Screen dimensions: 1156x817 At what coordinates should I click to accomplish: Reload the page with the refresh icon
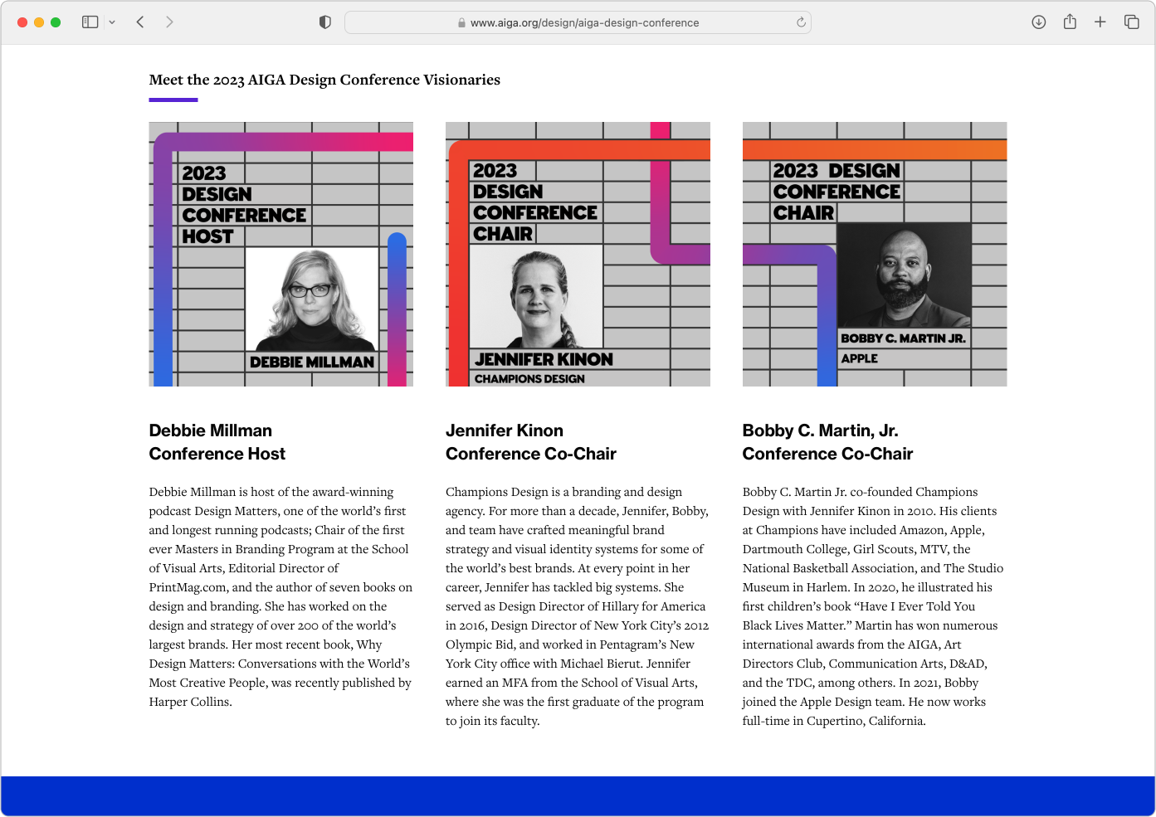click(x=801, y=22)
